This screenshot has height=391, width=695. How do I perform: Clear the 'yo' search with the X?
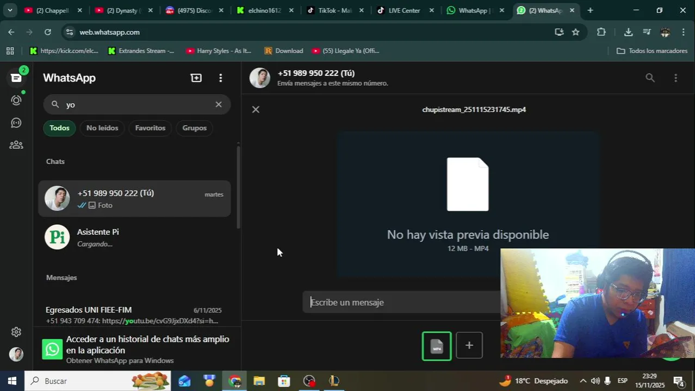point(219,104)
